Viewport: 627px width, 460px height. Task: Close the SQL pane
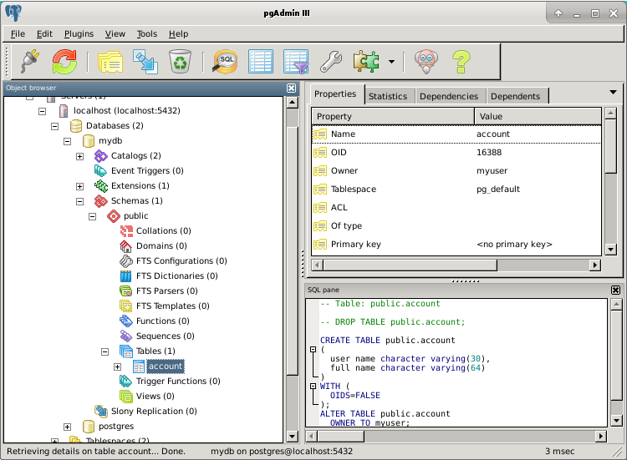coord(616,290)
